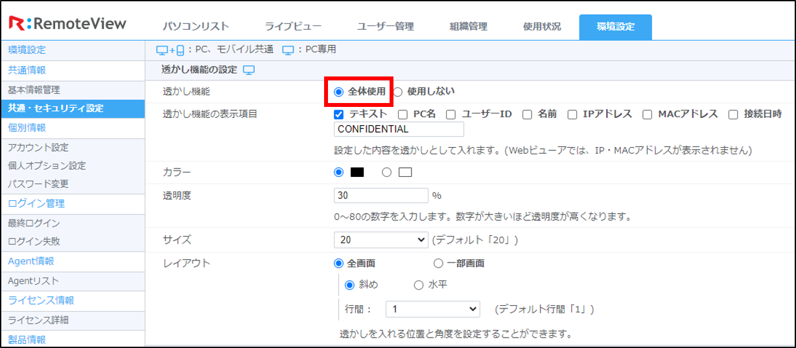Select 一部画面 layout option
The image size is (796, 348).
click(x=438, y=264)
